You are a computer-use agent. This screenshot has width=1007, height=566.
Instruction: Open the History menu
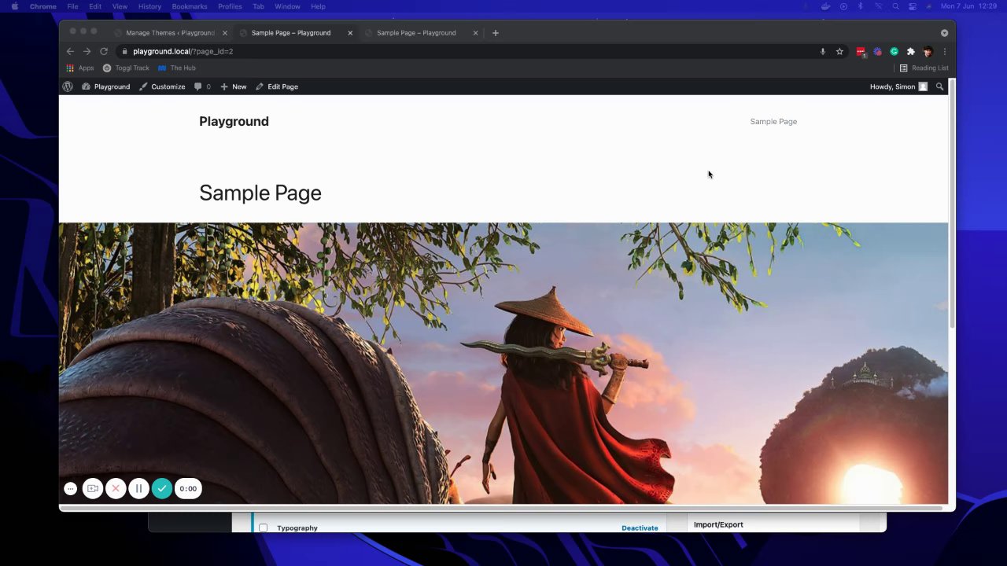tap(149, 6)
